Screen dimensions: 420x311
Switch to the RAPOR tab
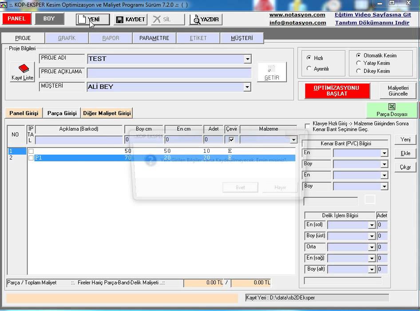click(x=111, y=38)
